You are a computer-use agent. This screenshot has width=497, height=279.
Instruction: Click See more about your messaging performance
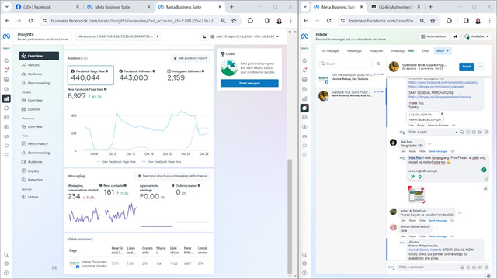click(172, 176)
